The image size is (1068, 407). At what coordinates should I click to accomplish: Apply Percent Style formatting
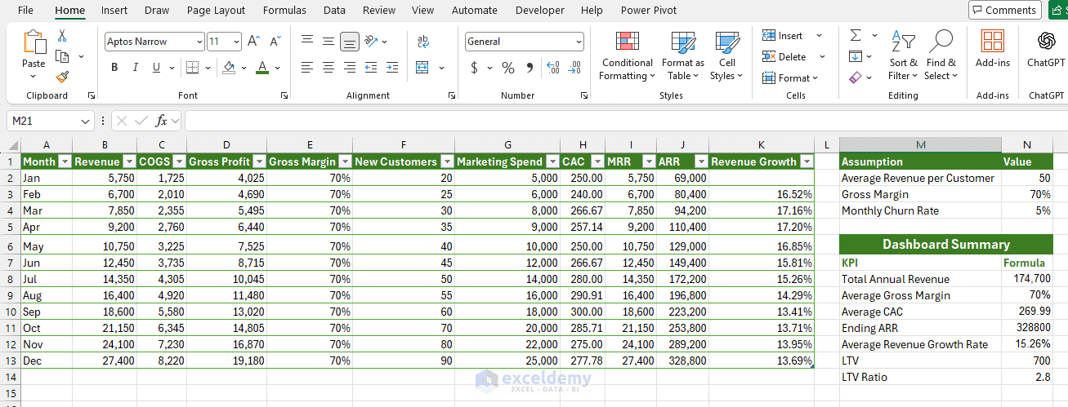508,68
